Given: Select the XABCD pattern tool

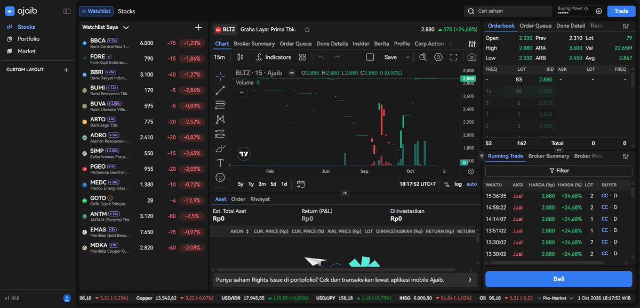Looking at the screenshot, I should click(220, 120).
